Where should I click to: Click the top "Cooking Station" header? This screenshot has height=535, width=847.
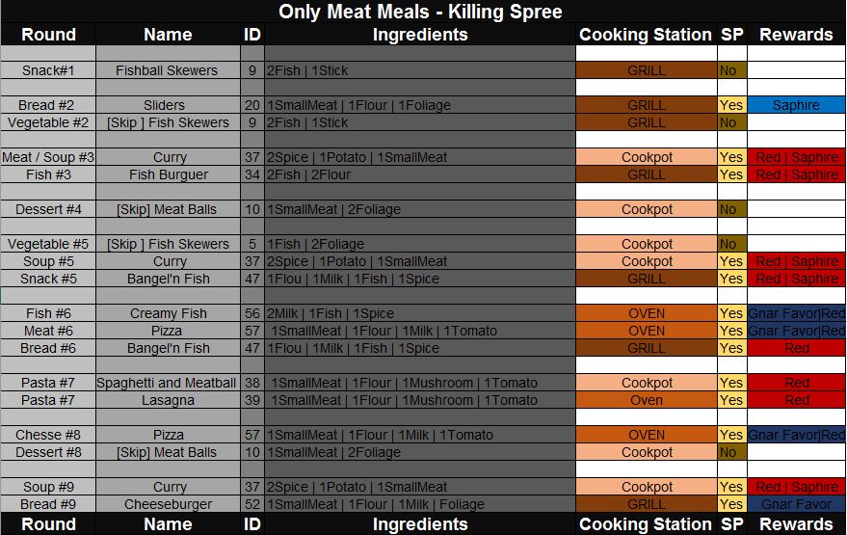tap(646, 35)
